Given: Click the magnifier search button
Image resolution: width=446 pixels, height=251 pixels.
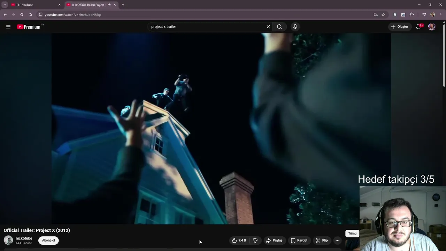Looking at the screenshot, I should pos(279,27).
